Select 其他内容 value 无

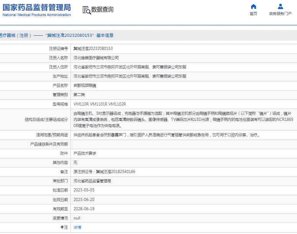[75, 162]
